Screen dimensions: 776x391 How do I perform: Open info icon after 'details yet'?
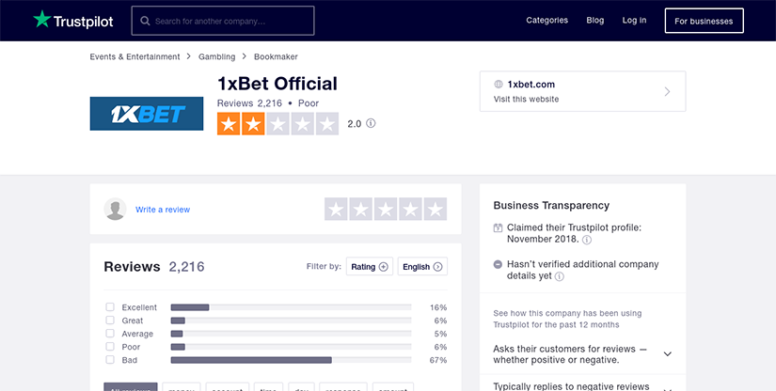(x=560, y=276)
